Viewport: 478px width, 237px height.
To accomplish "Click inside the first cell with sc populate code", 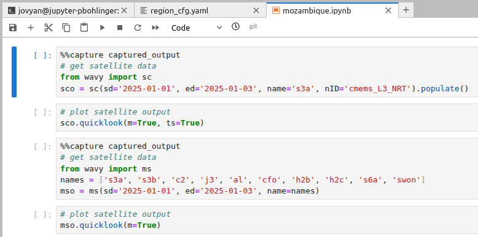I will 267,72.
